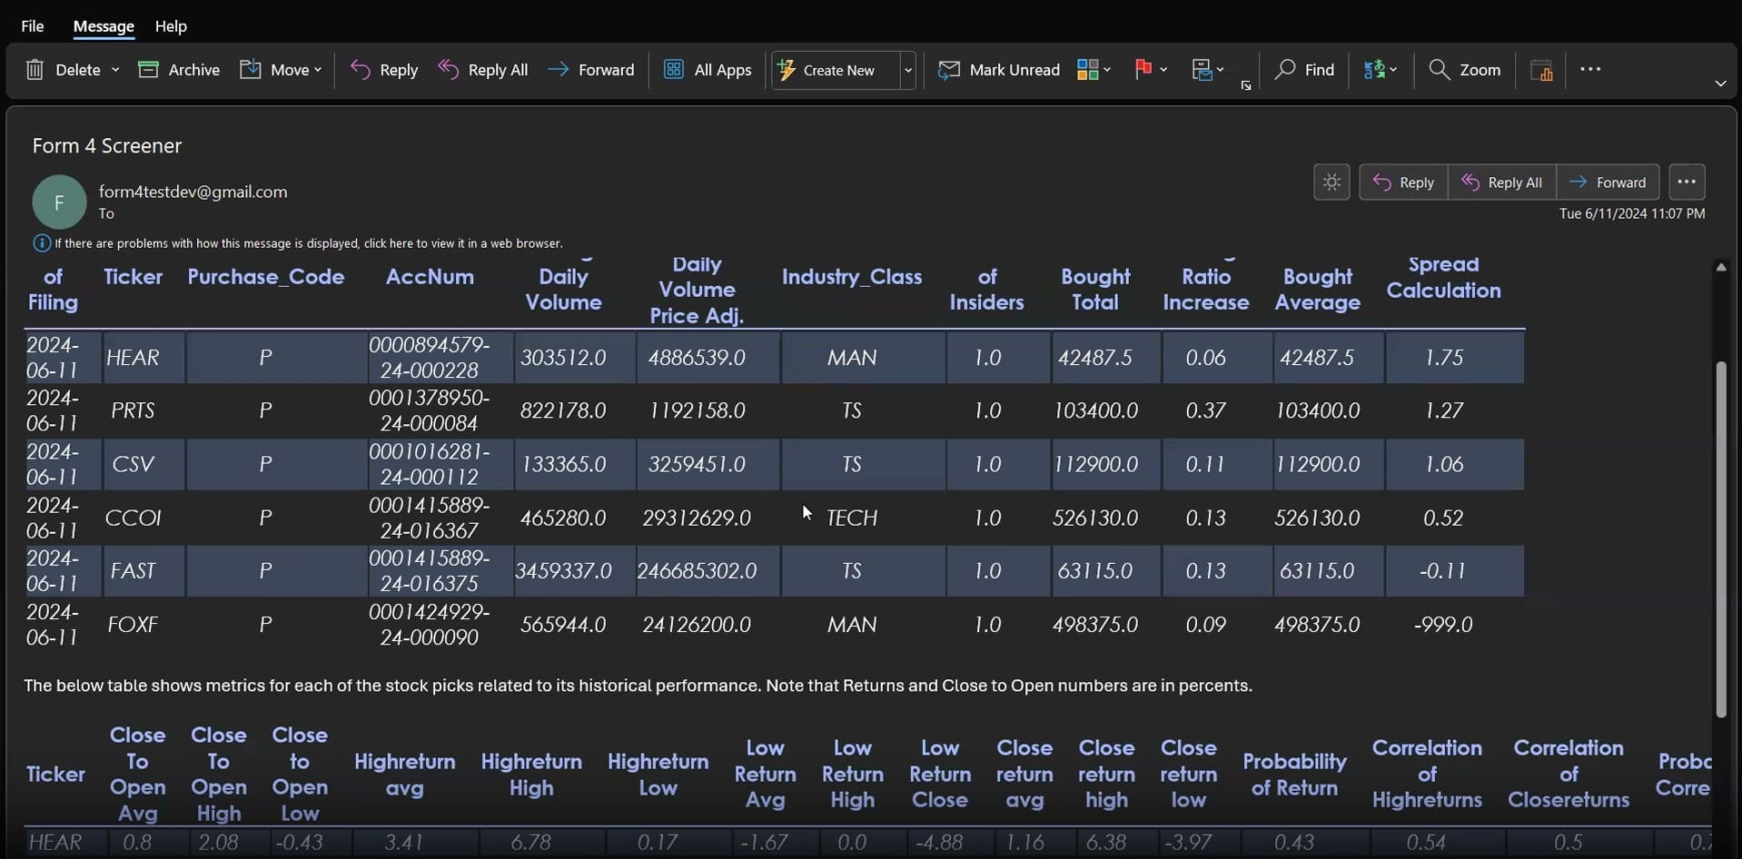The height and width of the screenshot is (859, 1742).
Task: Toggle dark background with the sun icon
Action: click(1331, 183)
